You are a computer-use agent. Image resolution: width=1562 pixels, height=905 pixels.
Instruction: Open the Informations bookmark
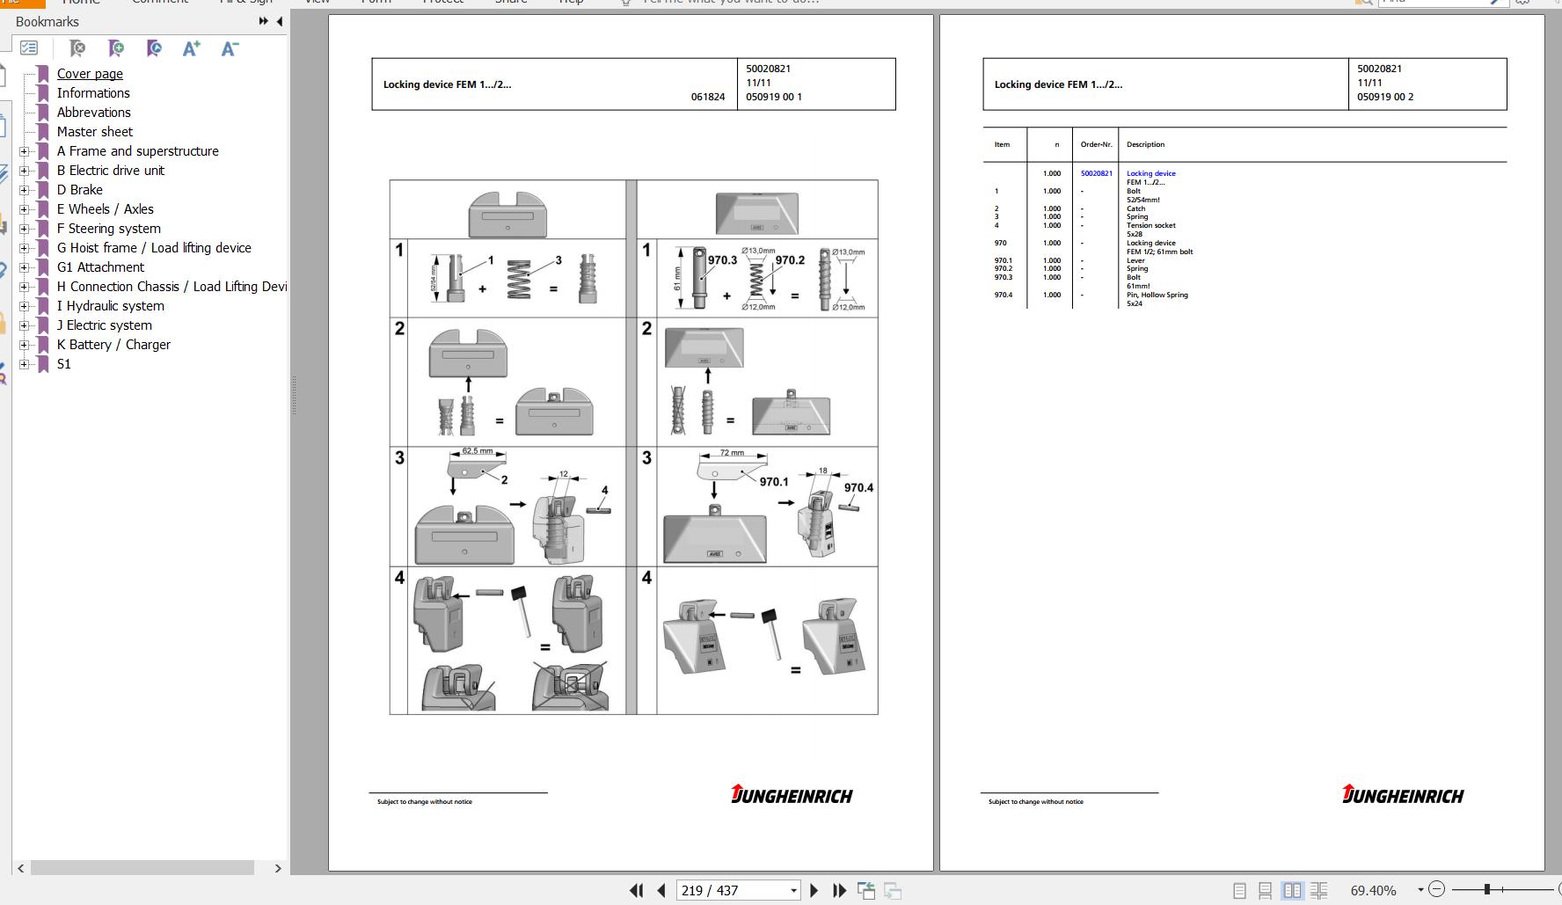(x=93, y=93)
